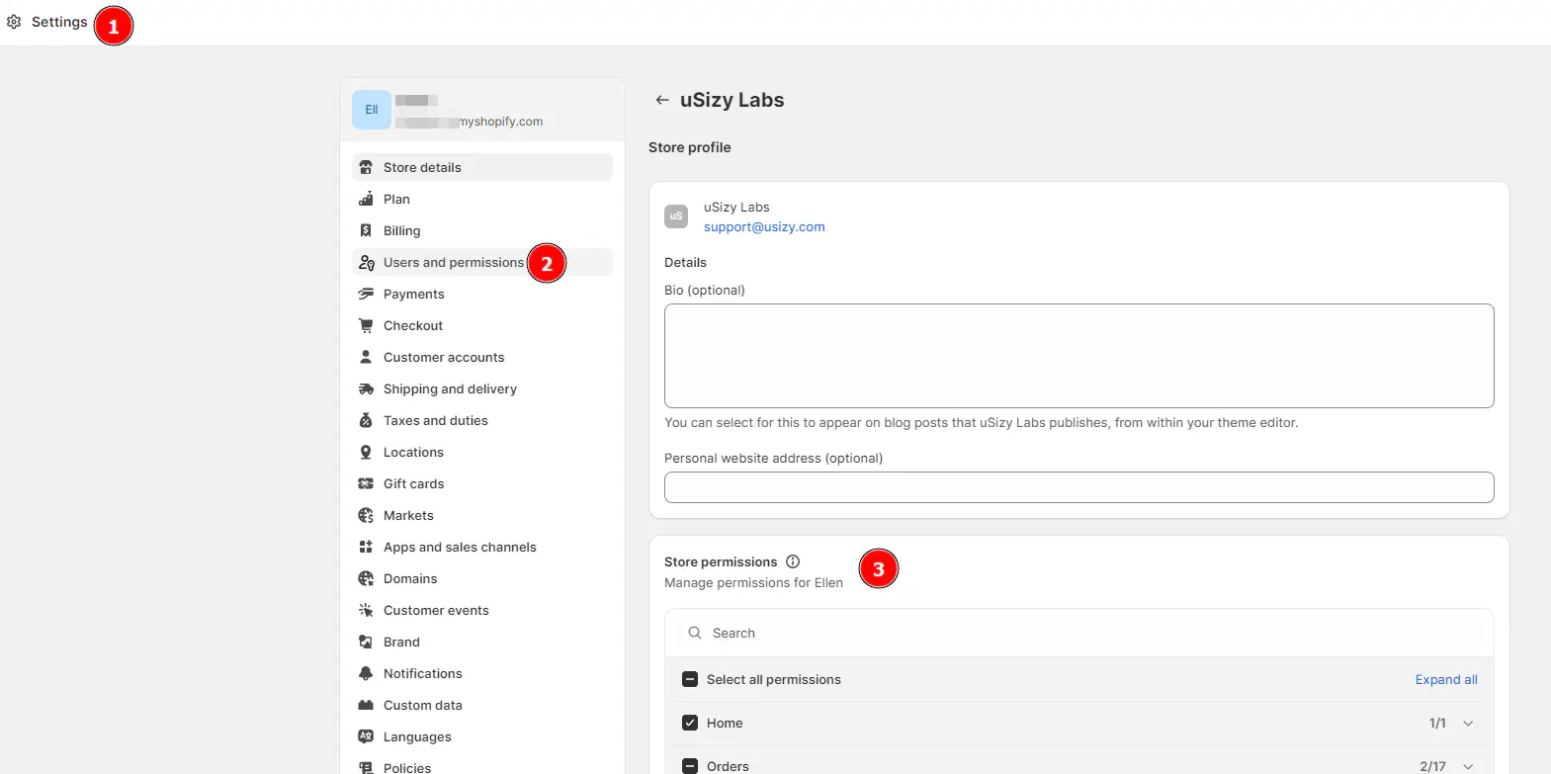Uncheck the Home permission checkbox

690,723
